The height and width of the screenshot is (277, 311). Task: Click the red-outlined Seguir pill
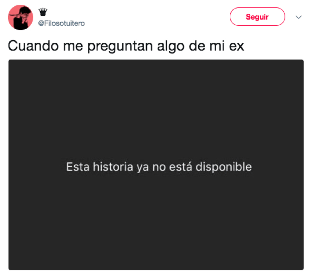pyautogui.click(x=257, y=17)
